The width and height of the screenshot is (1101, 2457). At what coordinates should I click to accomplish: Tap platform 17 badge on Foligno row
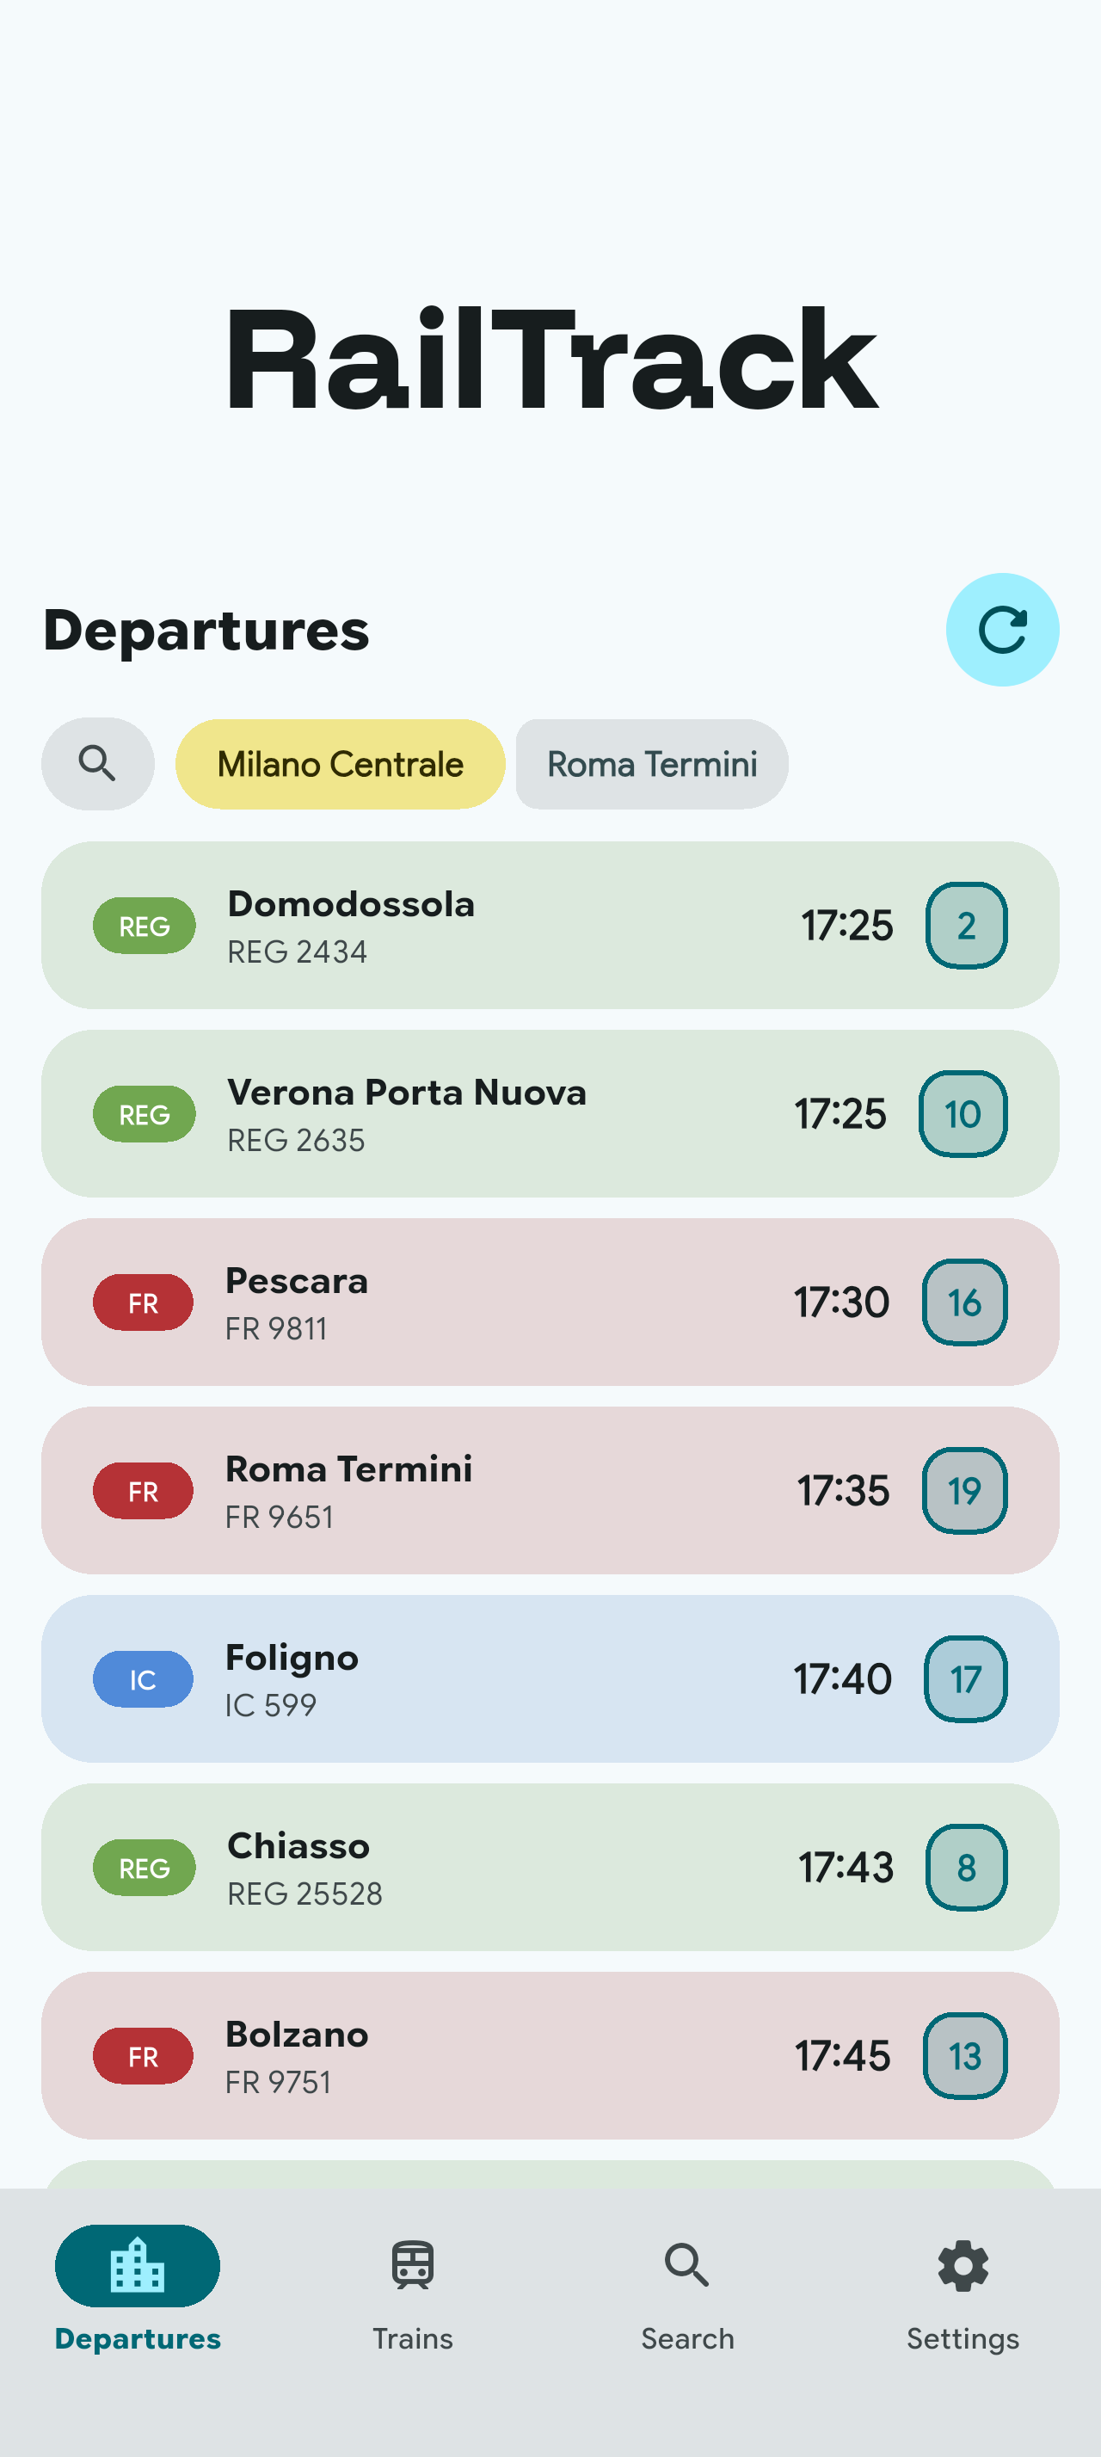click(x=966, y=1678)
